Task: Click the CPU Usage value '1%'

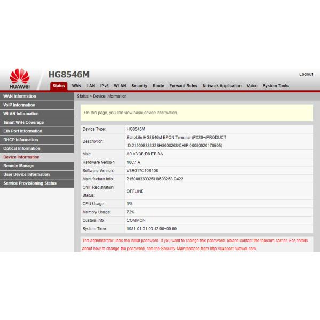Action: pyautogui.click(x=130, y=204)
